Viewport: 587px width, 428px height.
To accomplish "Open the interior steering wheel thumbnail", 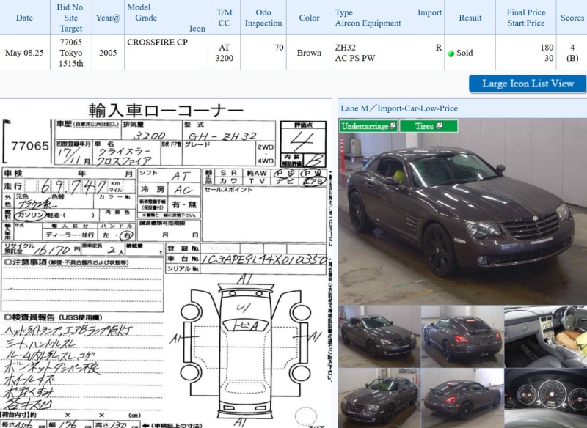I will pos(544,336).
